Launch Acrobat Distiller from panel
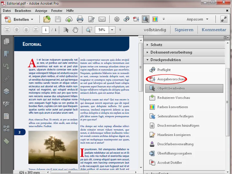232x174 pixels. coord(184,163)
